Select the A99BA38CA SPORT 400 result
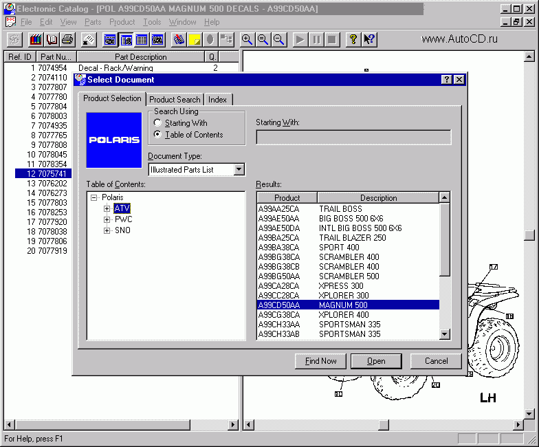The width and height of the screenshot is (539, 447). click(x=348, y=248)
